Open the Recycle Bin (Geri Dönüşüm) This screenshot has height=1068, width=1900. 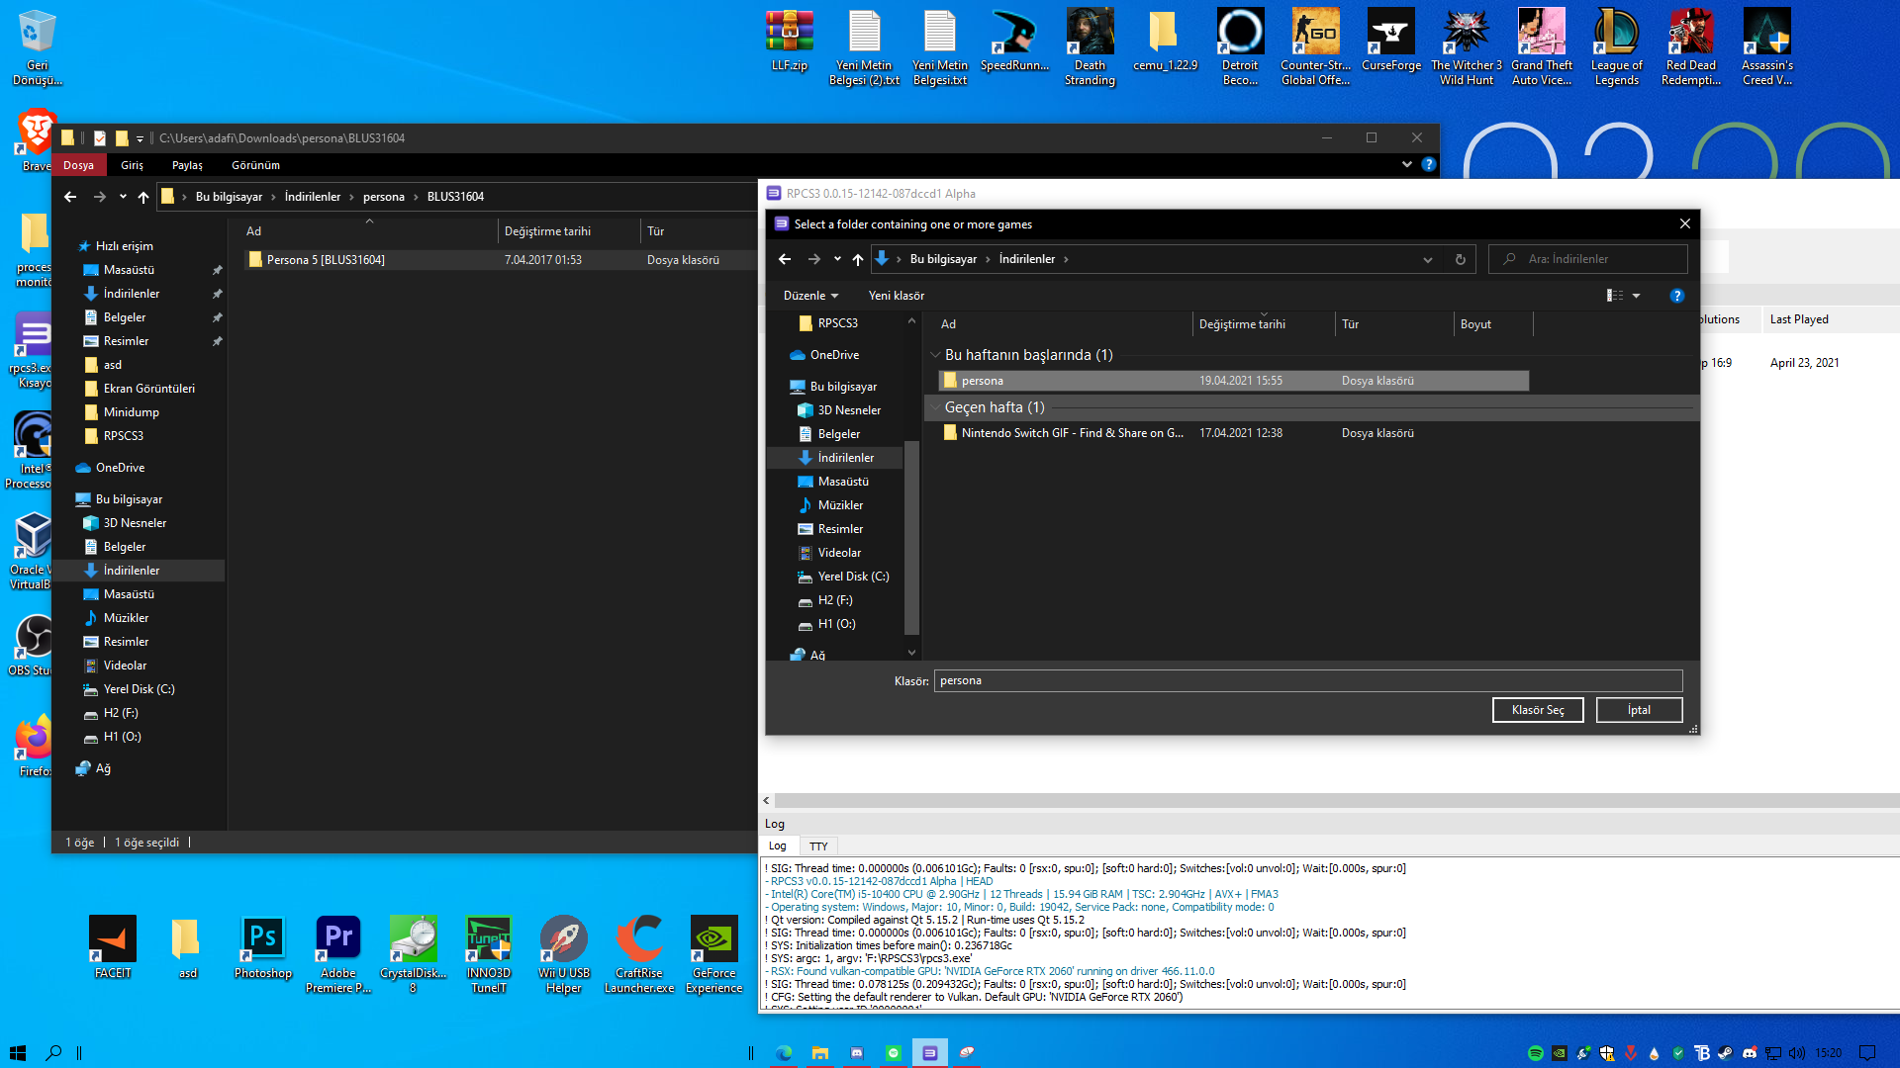pyautogui.click(x=37, y=46)
